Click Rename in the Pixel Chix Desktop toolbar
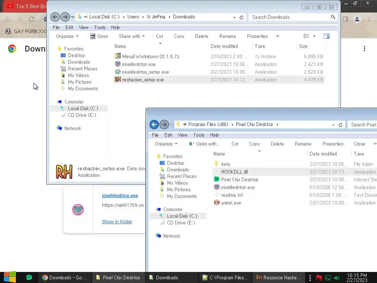 coord(303,144)
